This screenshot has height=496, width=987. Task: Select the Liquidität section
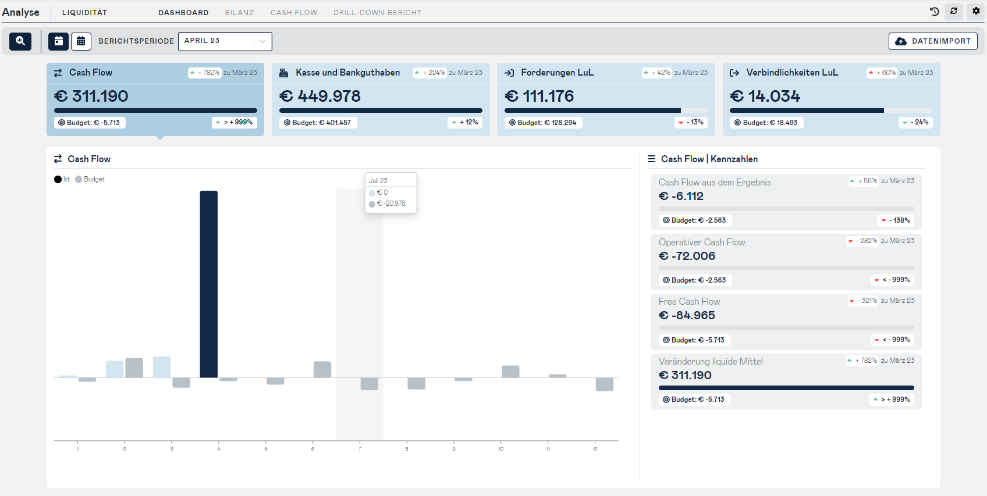point(85,12)
